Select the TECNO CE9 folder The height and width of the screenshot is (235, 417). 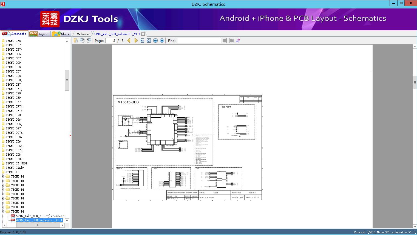[x=13, y=98]
